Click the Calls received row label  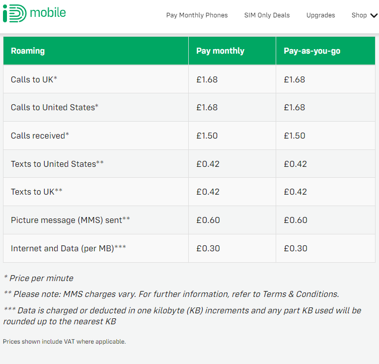(40, 136)
